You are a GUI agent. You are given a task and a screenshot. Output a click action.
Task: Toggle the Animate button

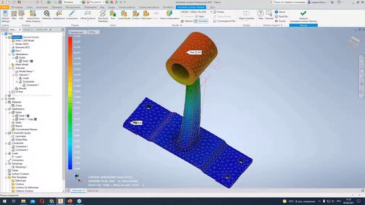click(201, 21)
